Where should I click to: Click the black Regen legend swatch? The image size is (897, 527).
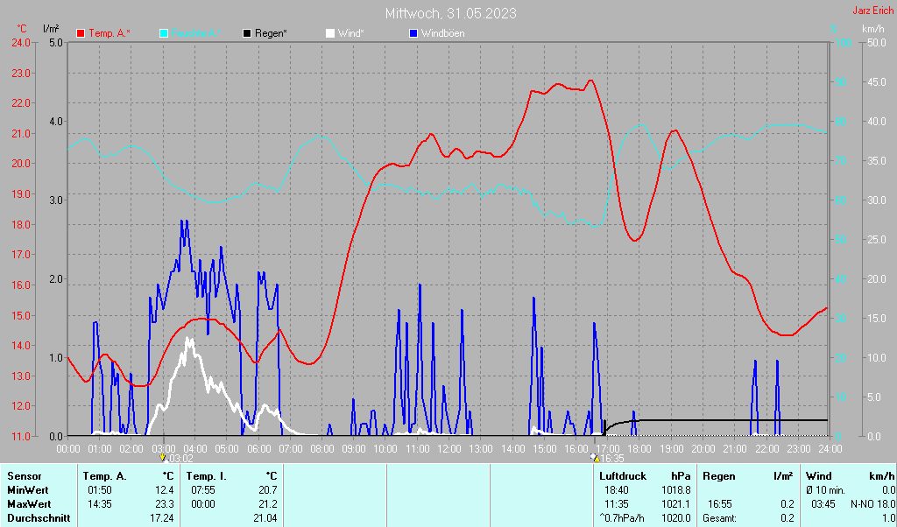(248, 33)
